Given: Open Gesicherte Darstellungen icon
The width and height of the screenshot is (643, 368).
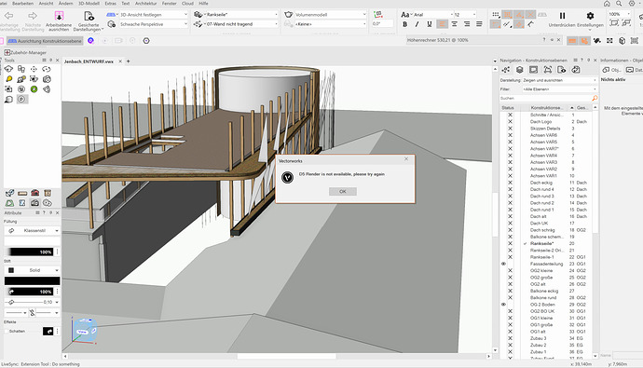Looking at the screenshot, I should pyautogui.click(x=89, y=16).
